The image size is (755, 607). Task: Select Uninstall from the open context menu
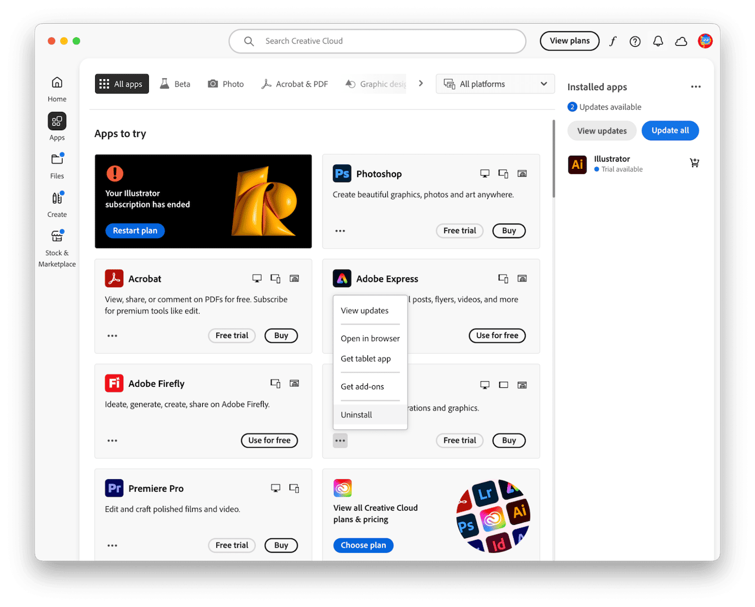pyautogui.click(x=356, y=414)
